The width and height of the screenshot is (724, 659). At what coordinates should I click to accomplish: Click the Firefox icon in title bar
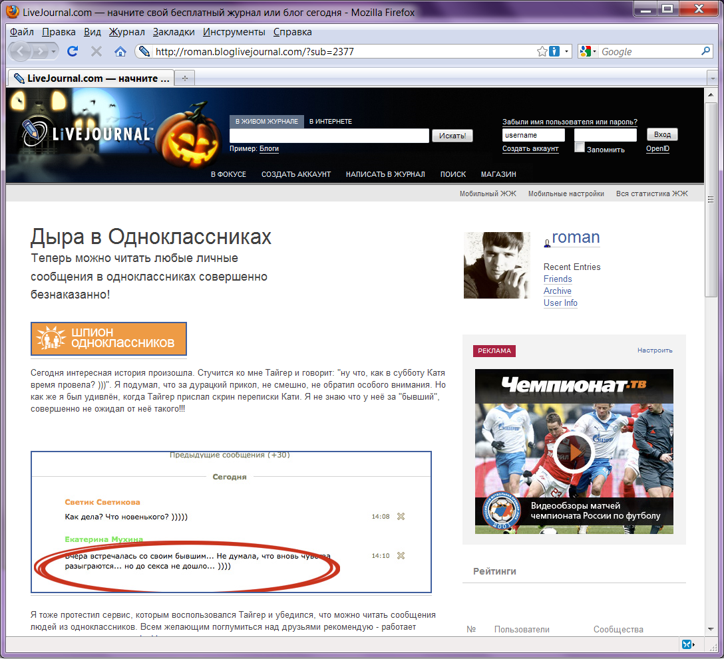(x=13, y=11)
